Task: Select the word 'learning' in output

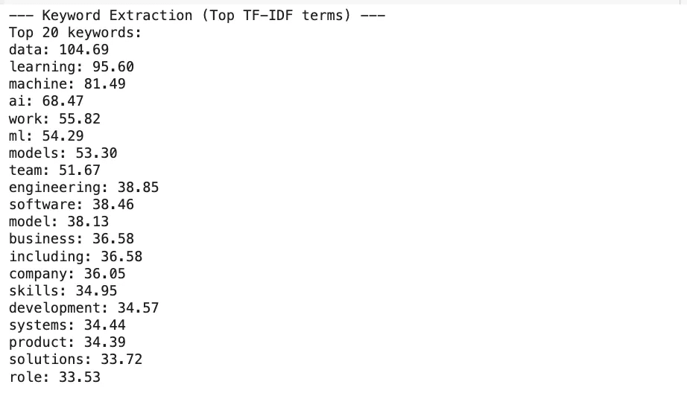Action: pyautogui.click(x=42, y=67)
